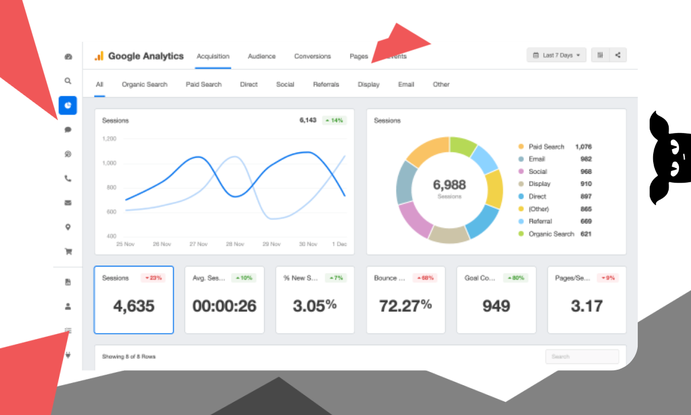This screenshot has width=691, height=415.
Task: Click the document report sidebar icon
Action: (68, 282)
